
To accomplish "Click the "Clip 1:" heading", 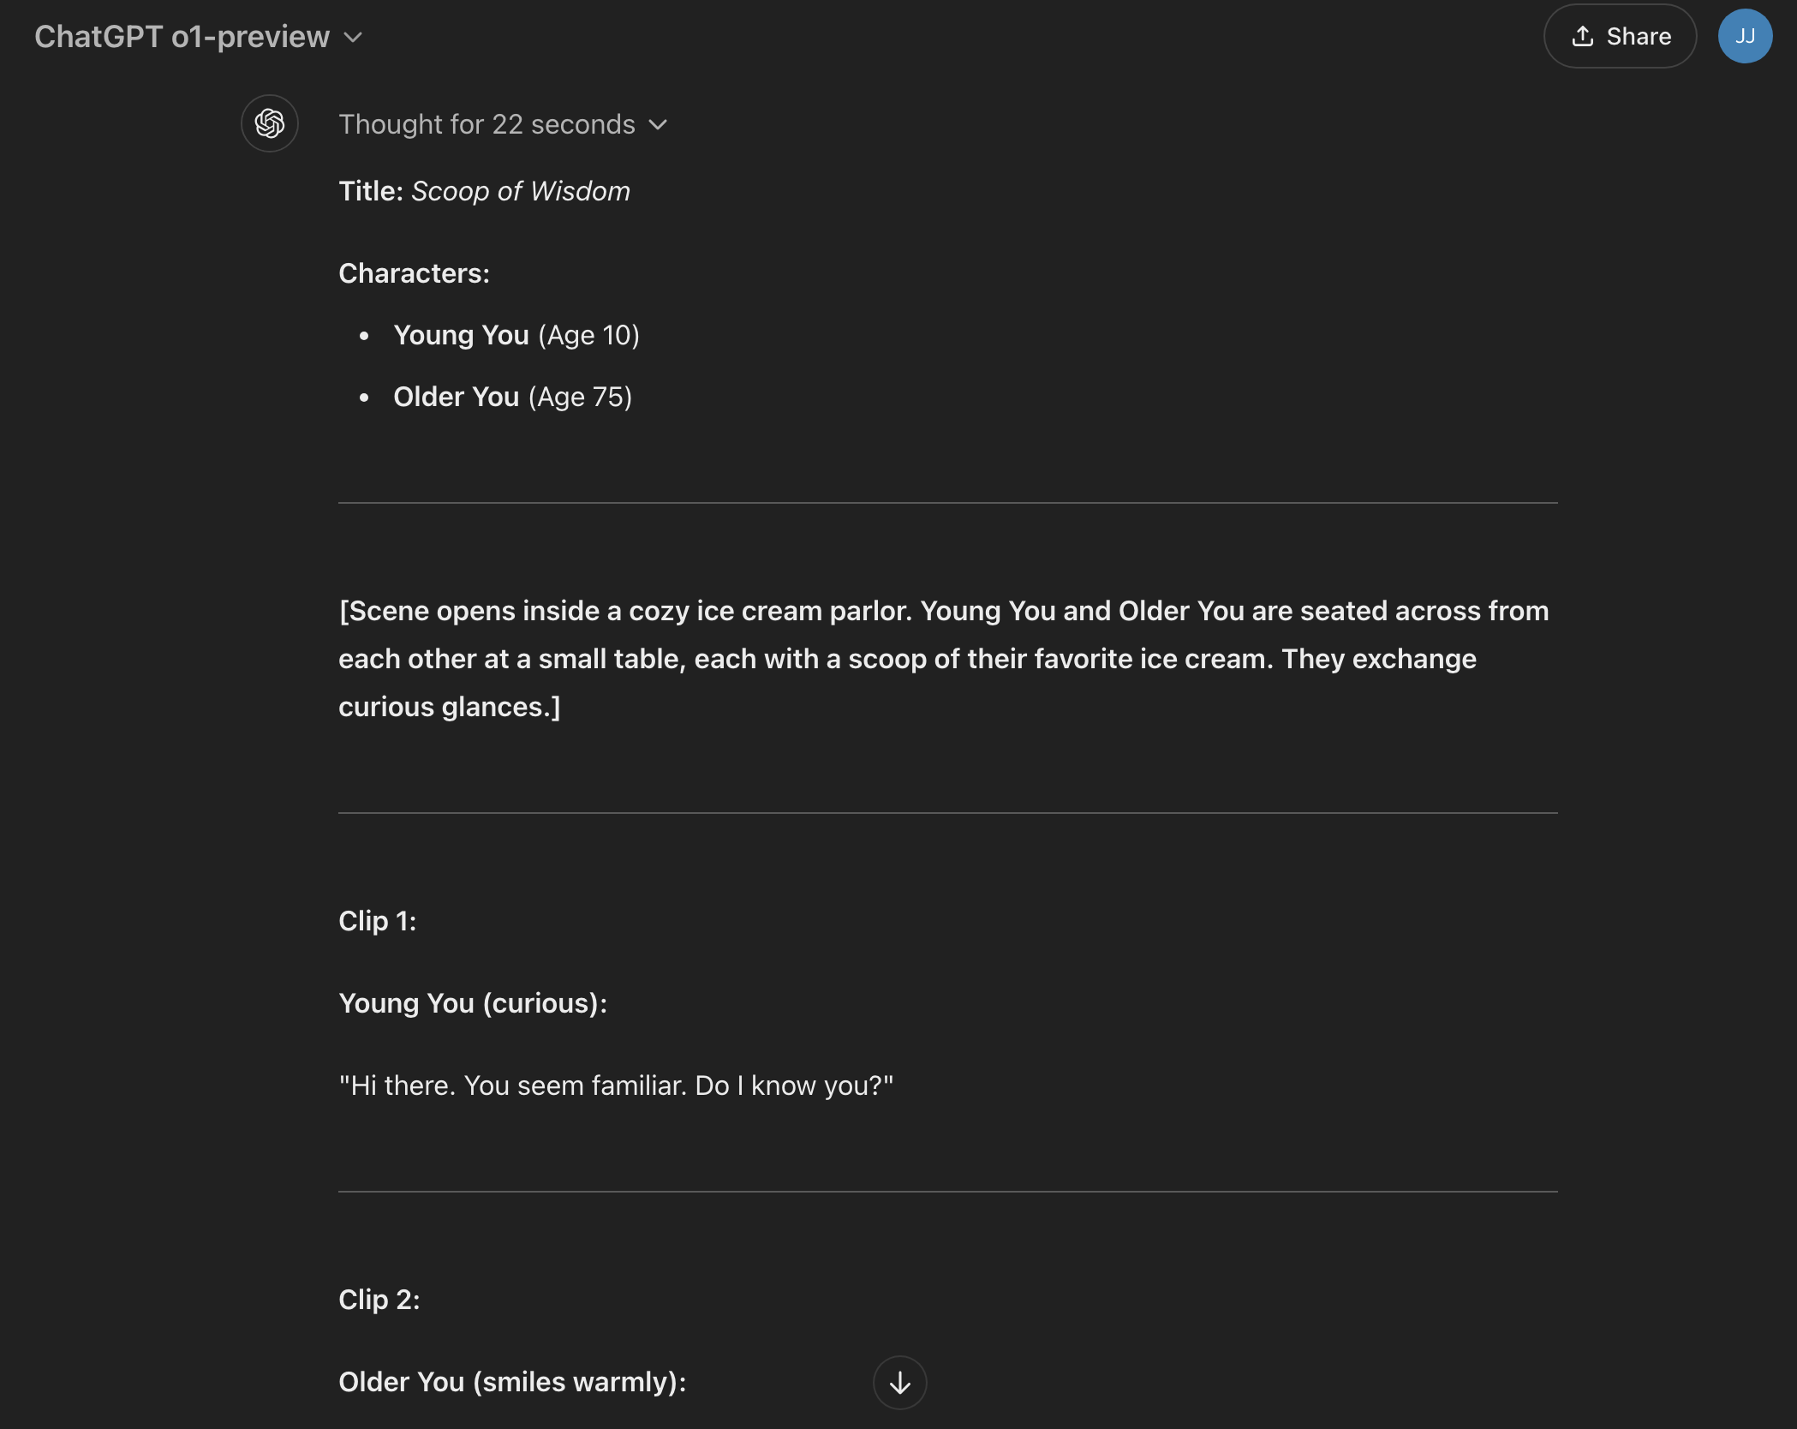I will click(x=377, y=921).
